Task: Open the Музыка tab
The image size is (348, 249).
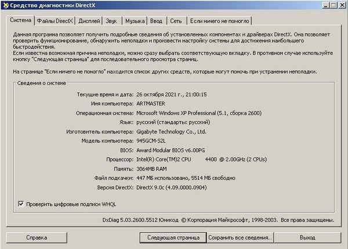Action: tap(135, 21)
